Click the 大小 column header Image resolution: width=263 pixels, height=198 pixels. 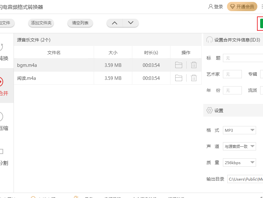113,53
